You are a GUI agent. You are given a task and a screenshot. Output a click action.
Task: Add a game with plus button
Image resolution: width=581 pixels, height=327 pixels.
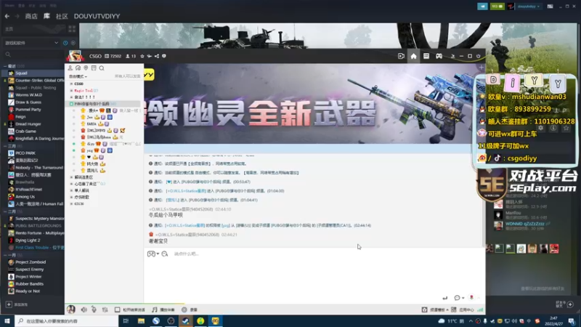[x=9, y=304]
